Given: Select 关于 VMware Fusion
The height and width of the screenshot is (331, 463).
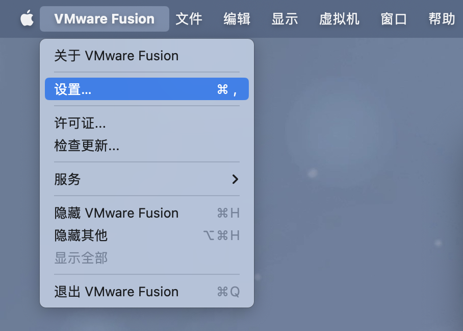Looking at the screenshot, I should click(116, 56).
